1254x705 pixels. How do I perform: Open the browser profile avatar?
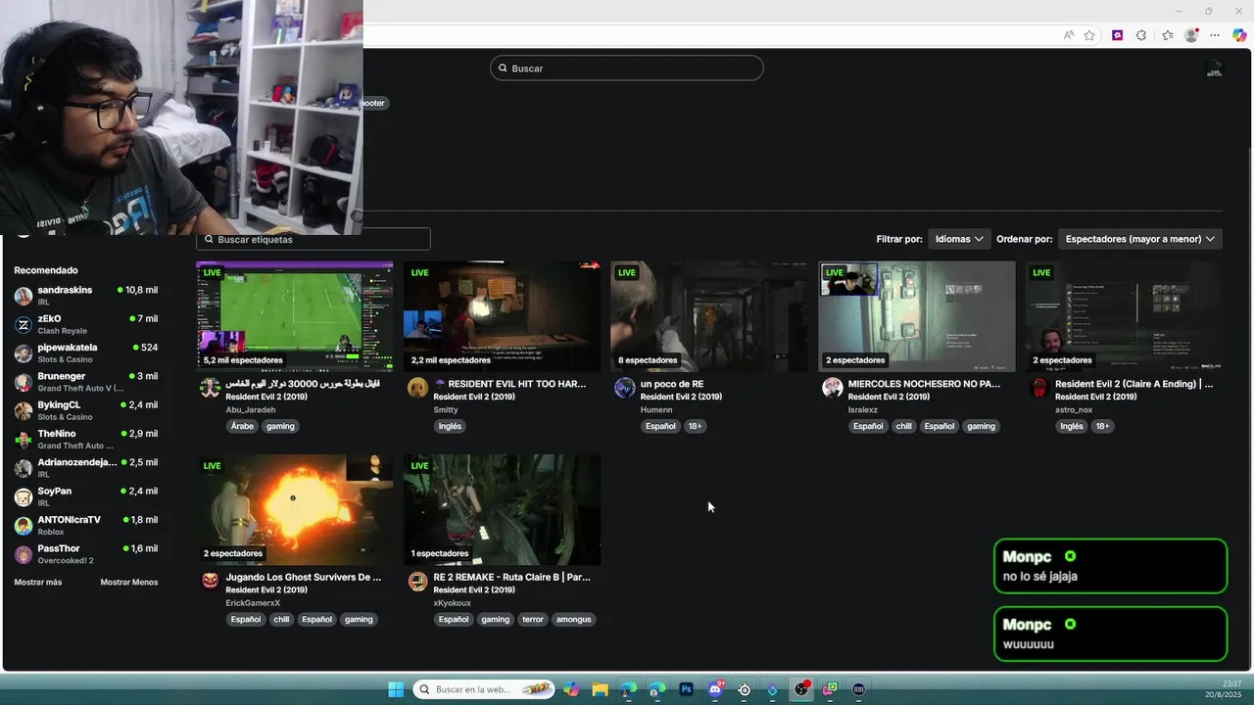(1191, 35)
